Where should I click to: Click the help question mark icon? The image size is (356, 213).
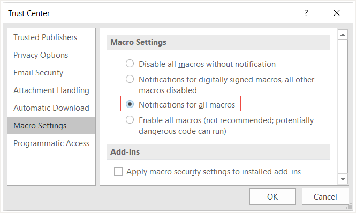(306, 13)
